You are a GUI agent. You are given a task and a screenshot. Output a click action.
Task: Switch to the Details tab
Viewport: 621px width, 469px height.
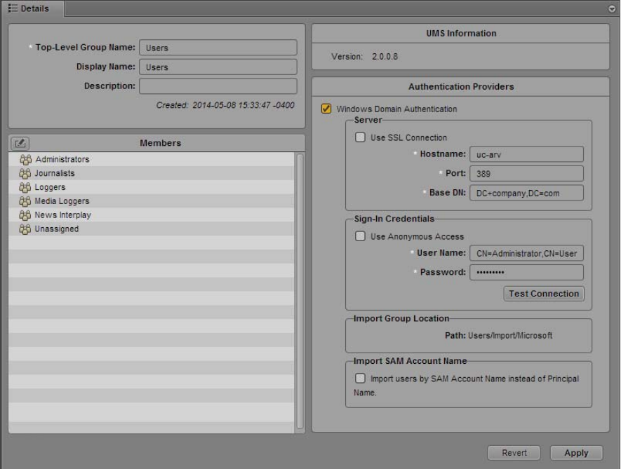pos(32,8)
